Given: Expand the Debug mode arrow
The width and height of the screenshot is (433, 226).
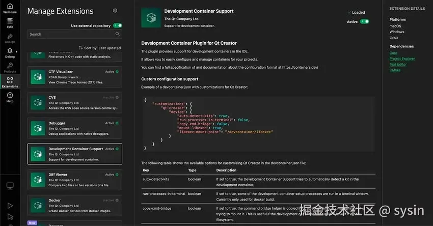Looking at the screenshot, I should (x=17, y=51).
